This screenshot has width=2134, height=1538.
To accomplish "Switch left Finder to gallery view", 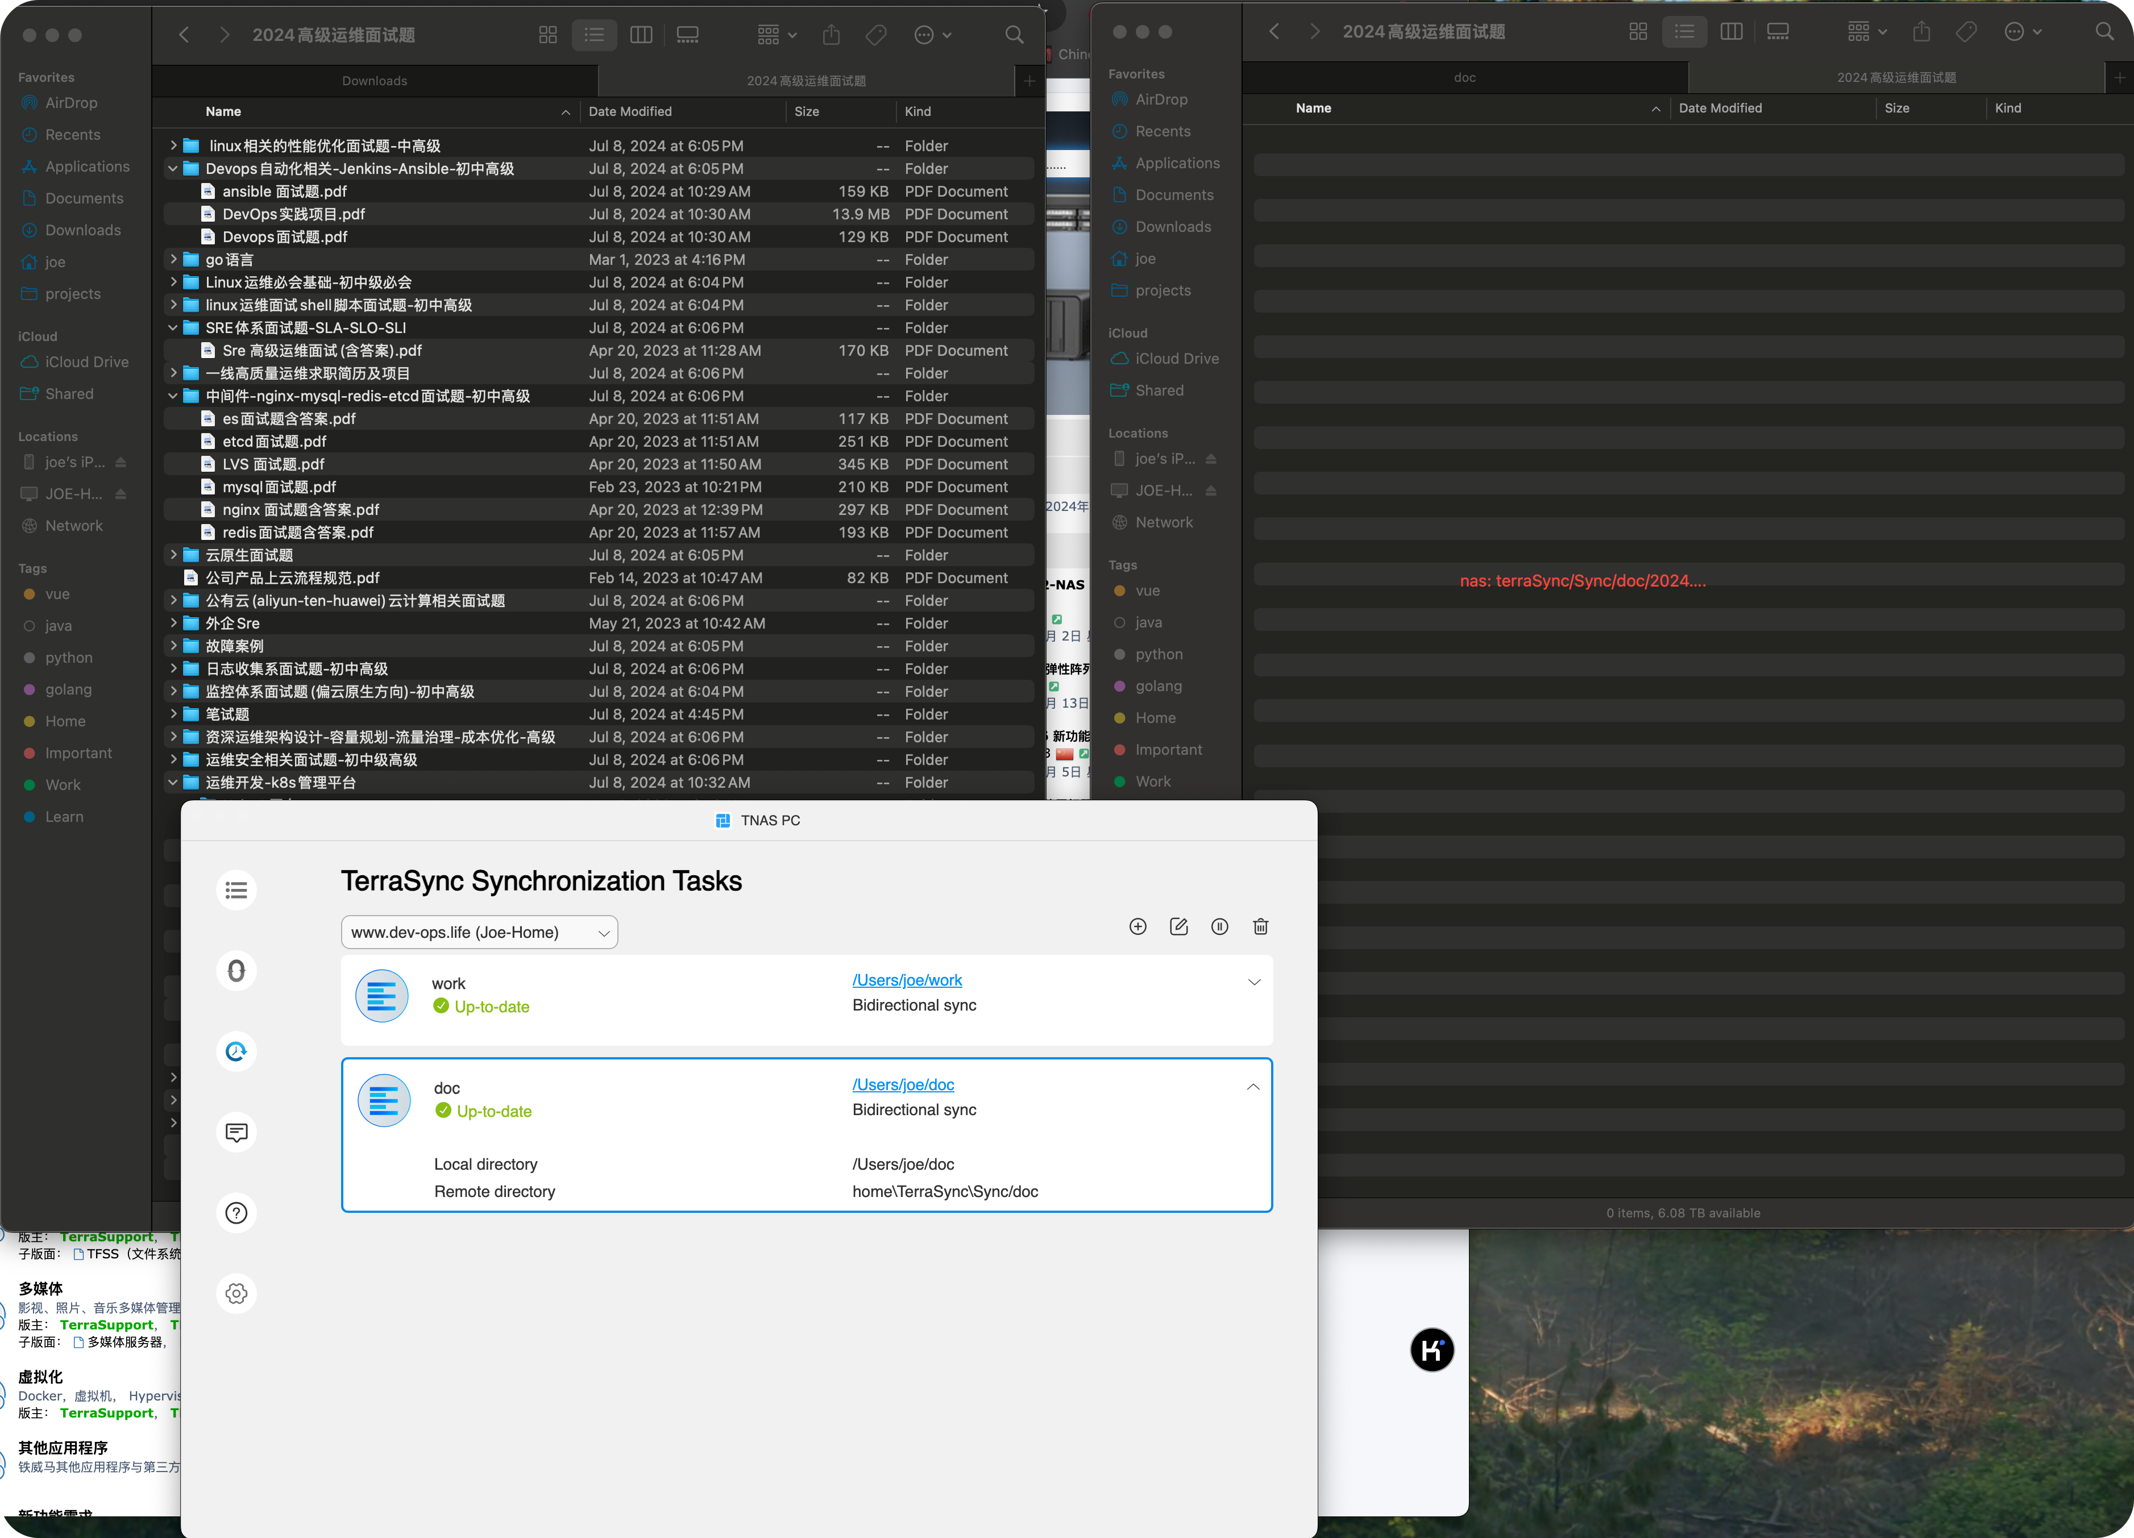I will pos(688,35).
